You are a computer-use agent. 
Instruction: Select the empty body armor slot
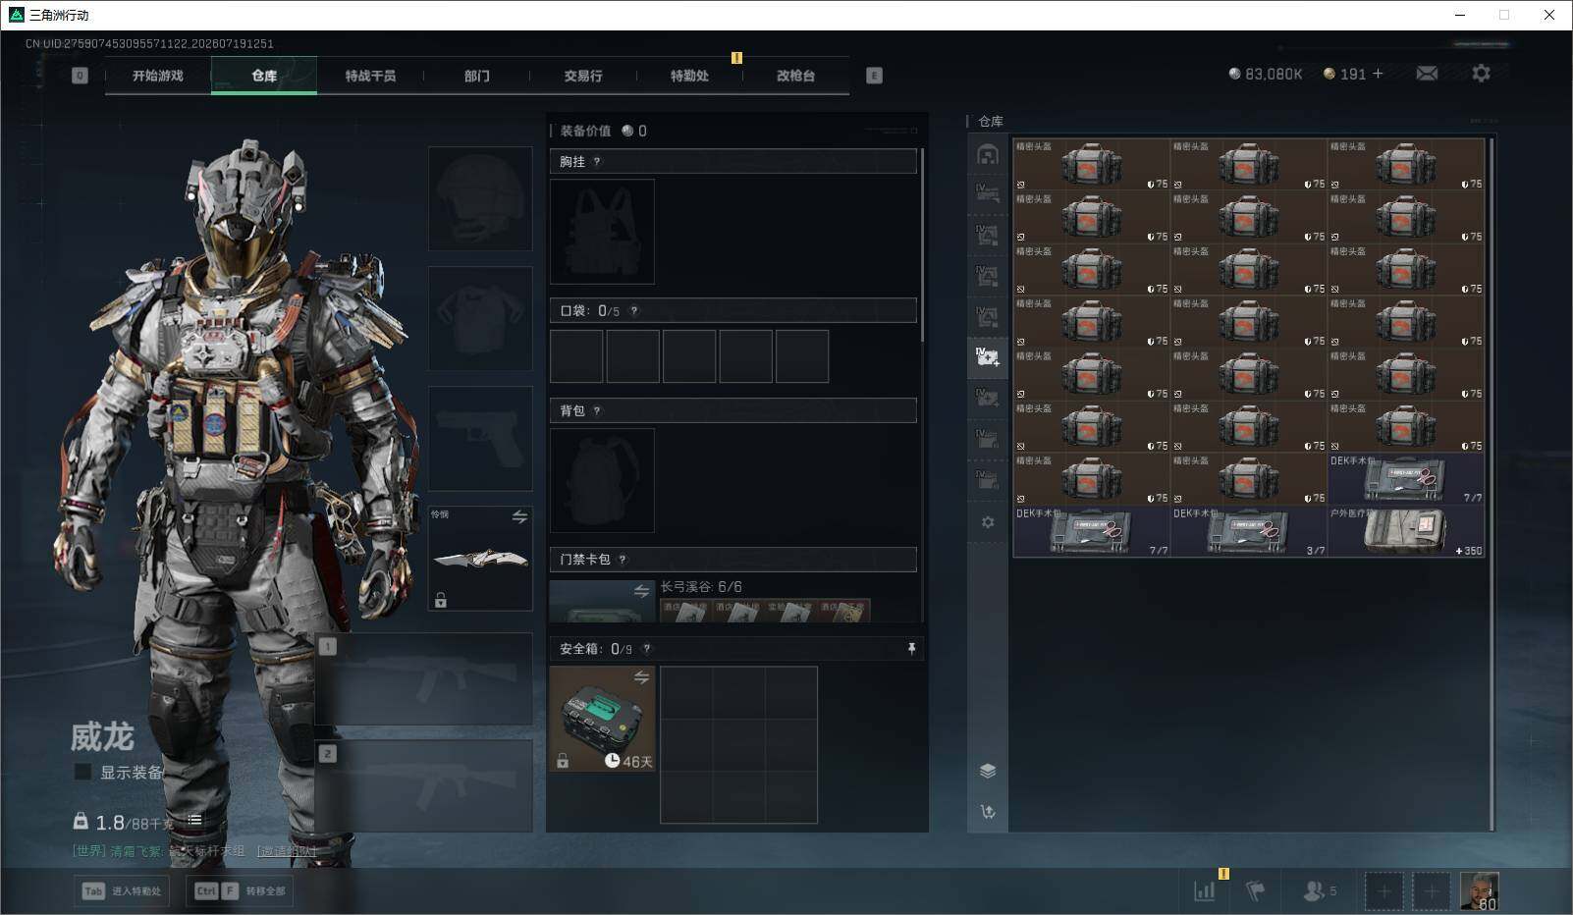[x=480, y=319]
